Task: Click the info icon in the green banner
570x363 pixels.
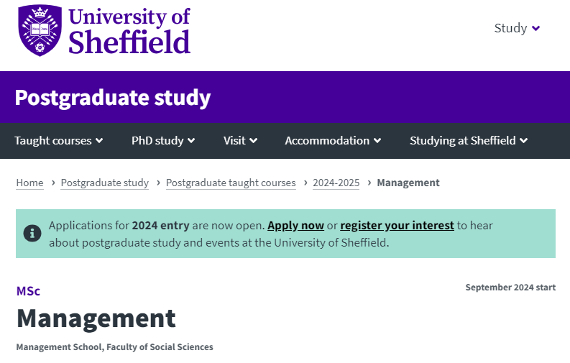Action: (x=32, y=233)
